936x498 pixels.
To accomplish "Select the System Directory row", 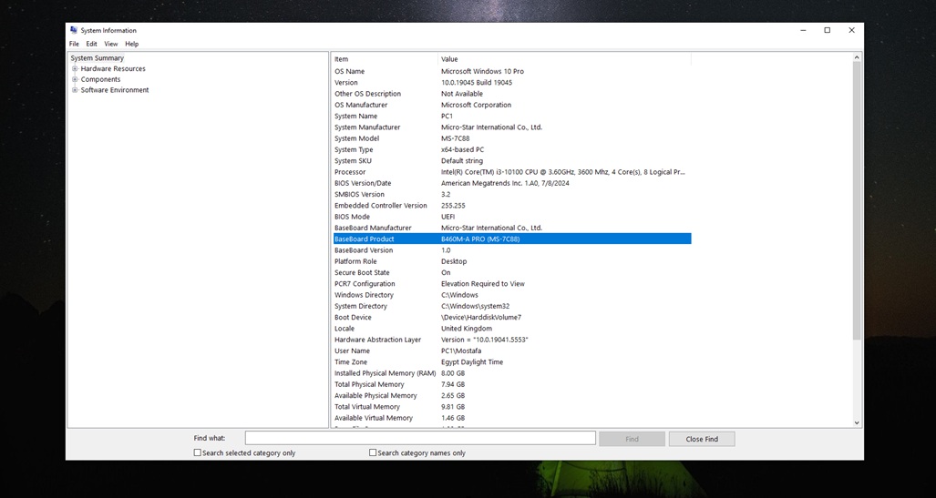I will click(512, 306).
